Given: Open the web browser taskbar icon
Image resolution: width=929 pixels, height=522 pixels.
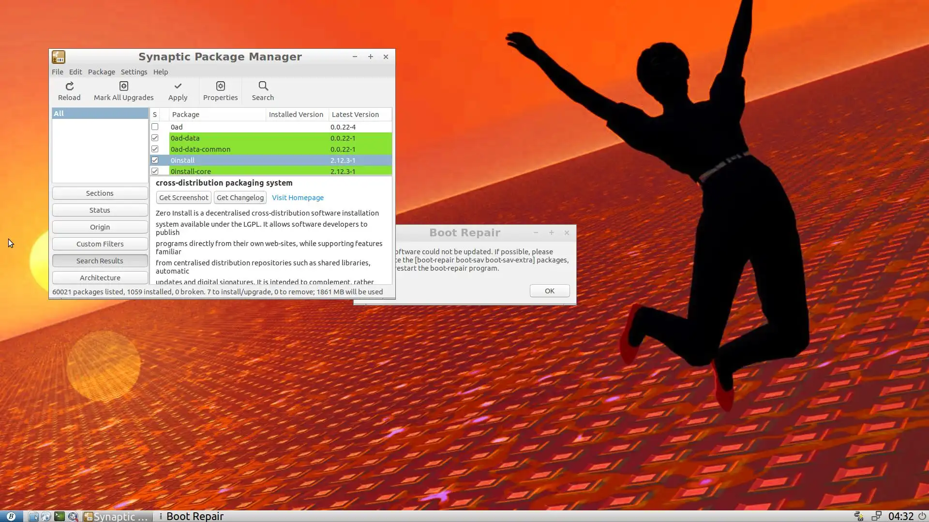Looking at the screenshot, I should pos(46,516).
